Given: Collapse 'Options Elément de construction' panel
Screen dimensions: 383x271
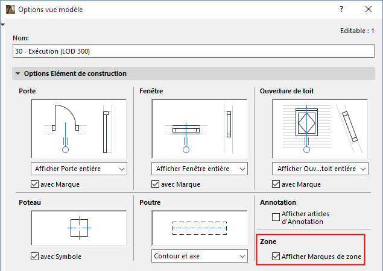Looking at the screenshot, I should coord(19,73).
